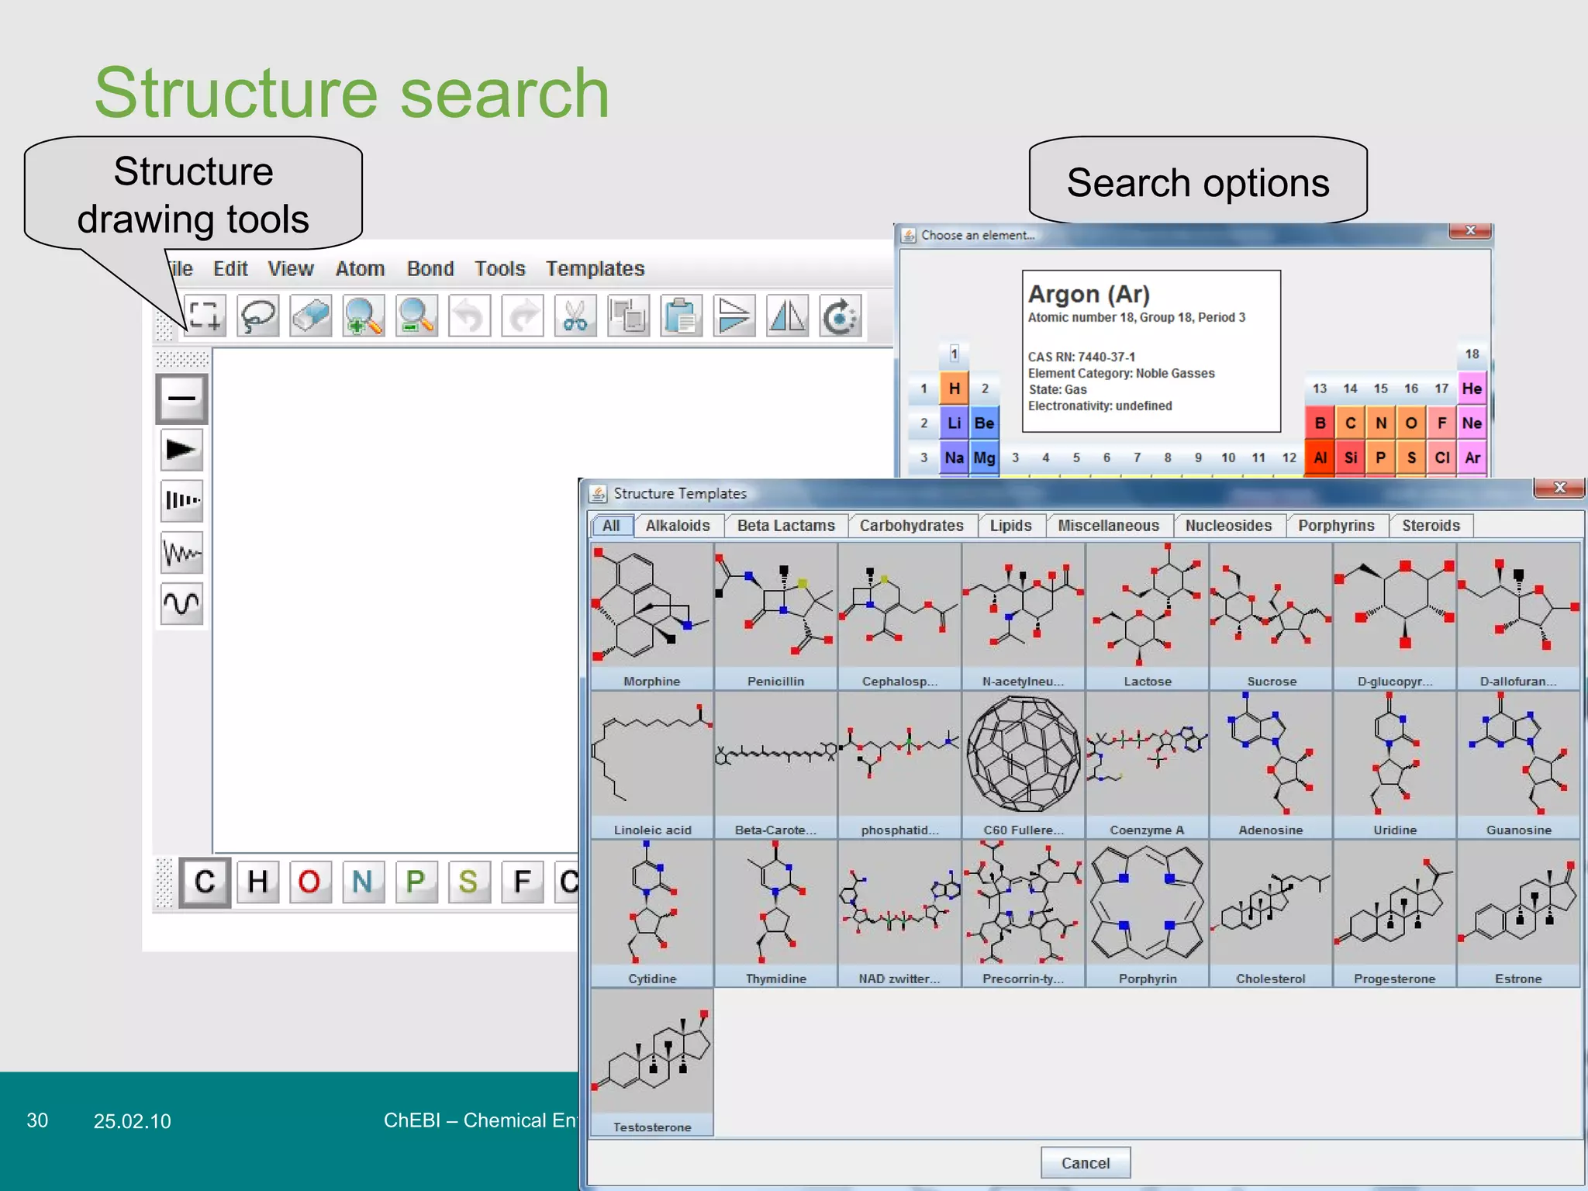This screenshot has height=1191, width=1588.
Task: Pick the Estrone template
Action: tap(1518, 913)
